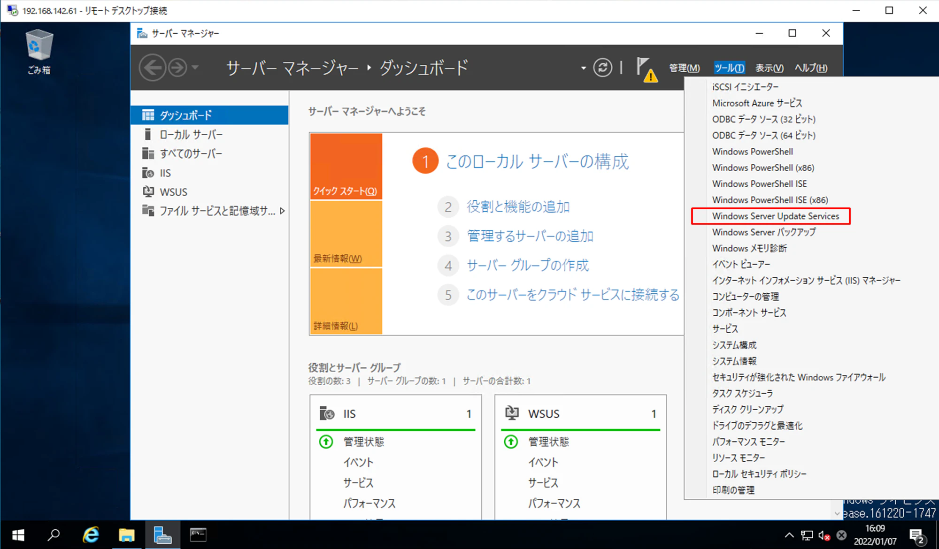Open the 管理(M) menu
Viewport: 939px width, 549px height.
pos(684,68)
